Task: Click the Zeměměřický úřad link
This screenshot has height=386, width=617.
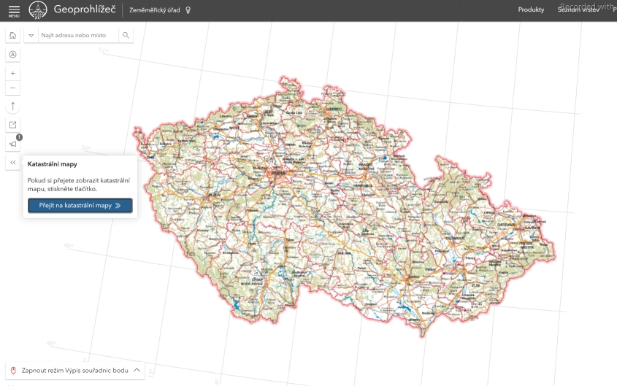Action: 155,10
